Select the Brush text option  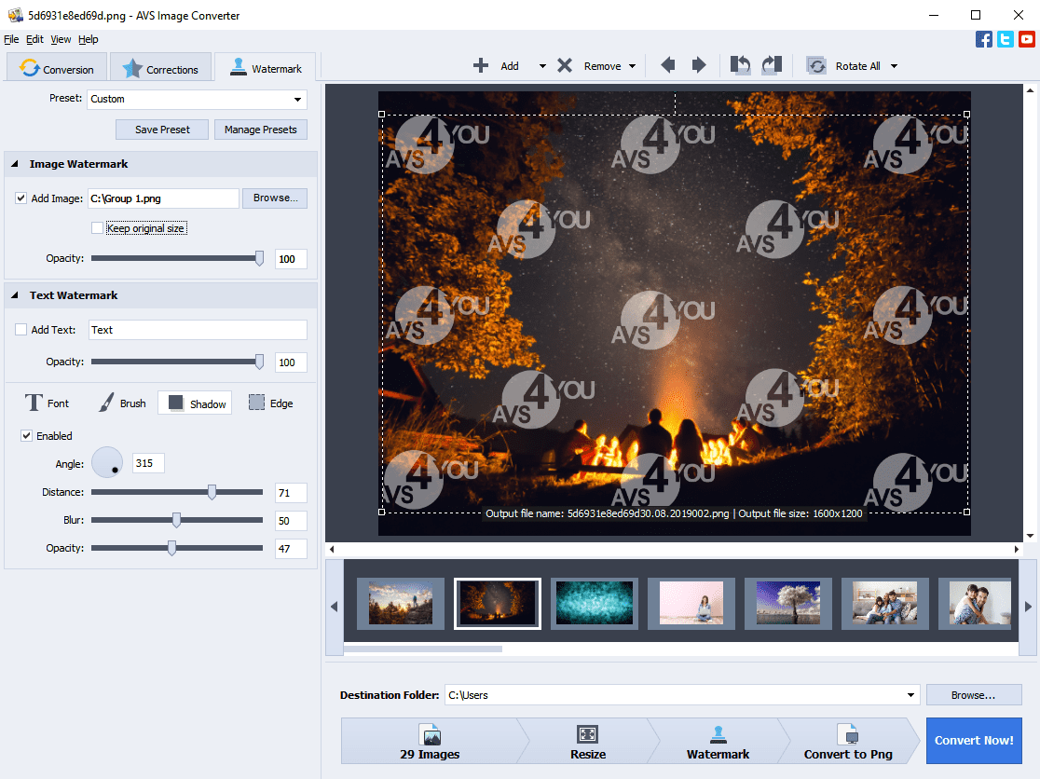pos(122,403)
